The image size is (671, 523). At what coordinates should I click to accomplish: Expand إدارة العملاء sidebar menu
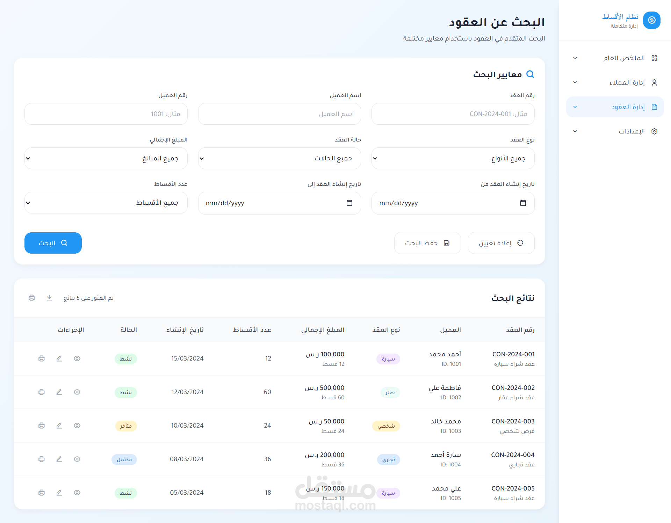tap(615, 82)
